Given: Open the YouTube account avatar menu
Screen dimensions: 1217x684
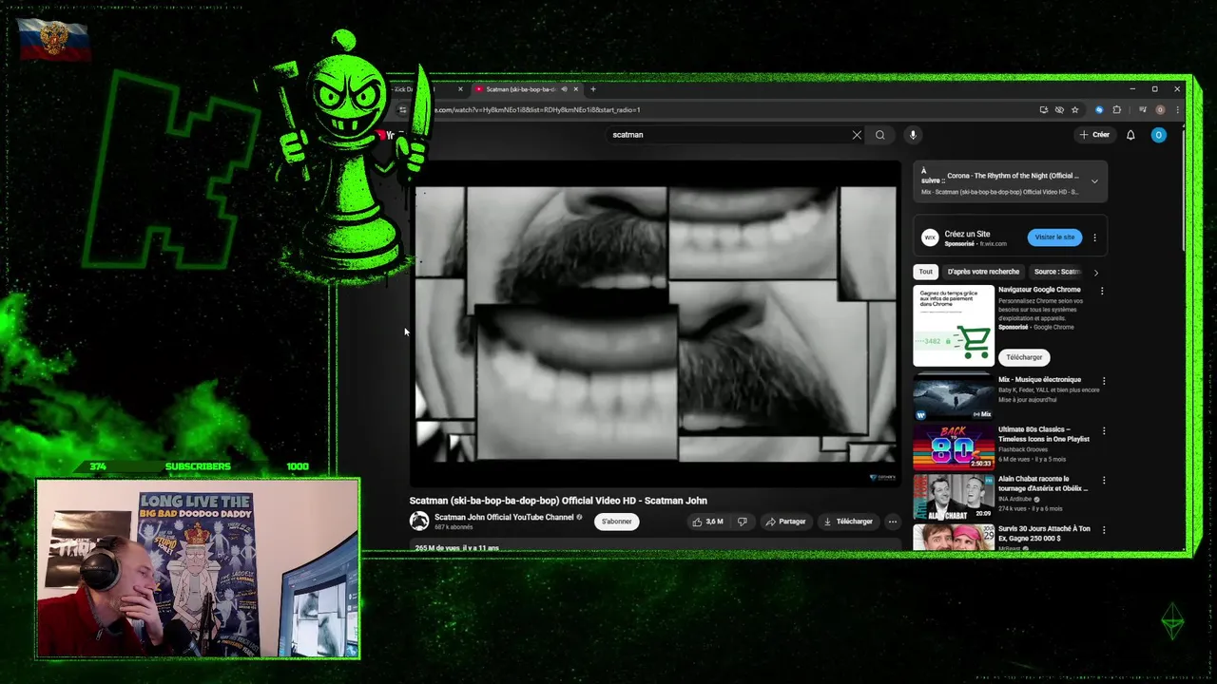Looking at the screenshot, I should [1158, 135].
